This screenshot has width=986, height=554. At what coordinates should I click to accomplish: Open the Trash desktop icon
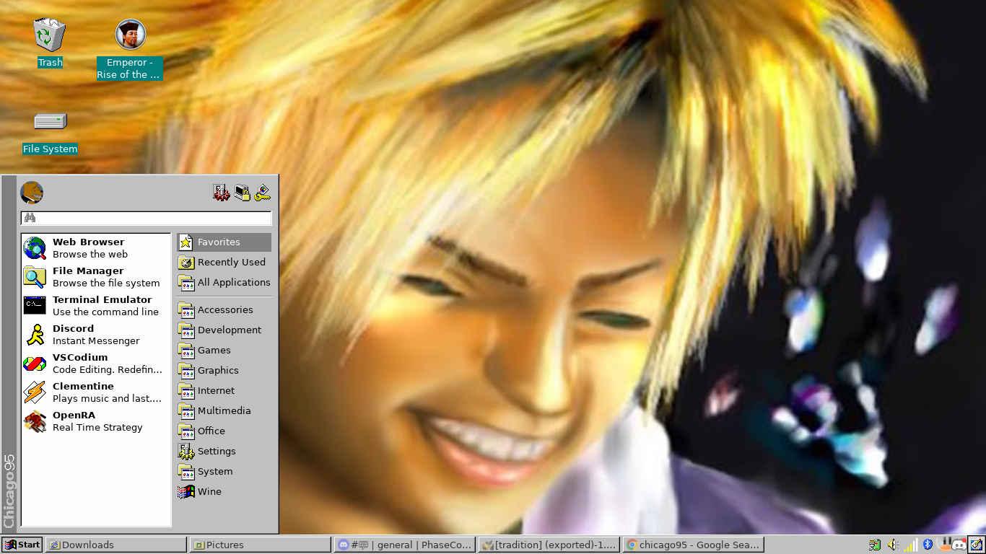pyautogui.click(x=50, y=43)
